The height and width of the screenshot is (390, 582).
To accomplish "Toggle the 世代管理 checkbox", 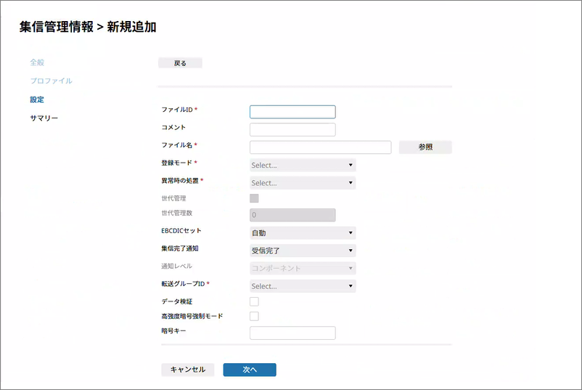I will (x=254, y=198).
